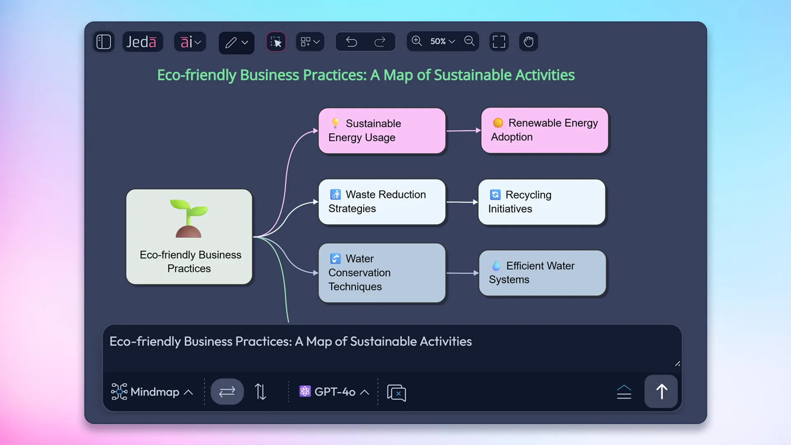Open the GPT-4o model selector
Image resolution: width=791 pixels, height=445 pixels.
(x=334, y=392)
